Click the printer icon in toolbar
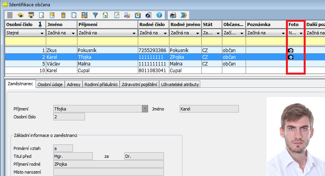Image resolution: width=325 pixels, height=176 pixels. coord(173,15)
